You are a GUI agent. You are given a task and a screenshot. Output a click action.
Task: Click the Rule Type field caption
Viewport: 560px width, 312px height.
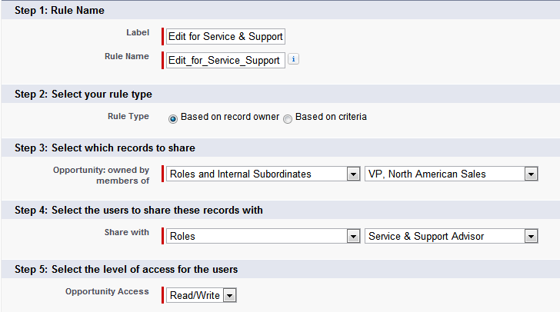click(x=127, y=116)
